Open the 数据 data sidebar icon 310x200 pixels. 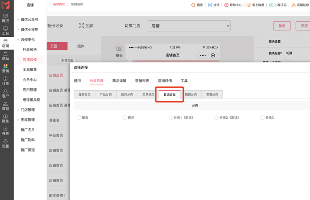point(5,106)
